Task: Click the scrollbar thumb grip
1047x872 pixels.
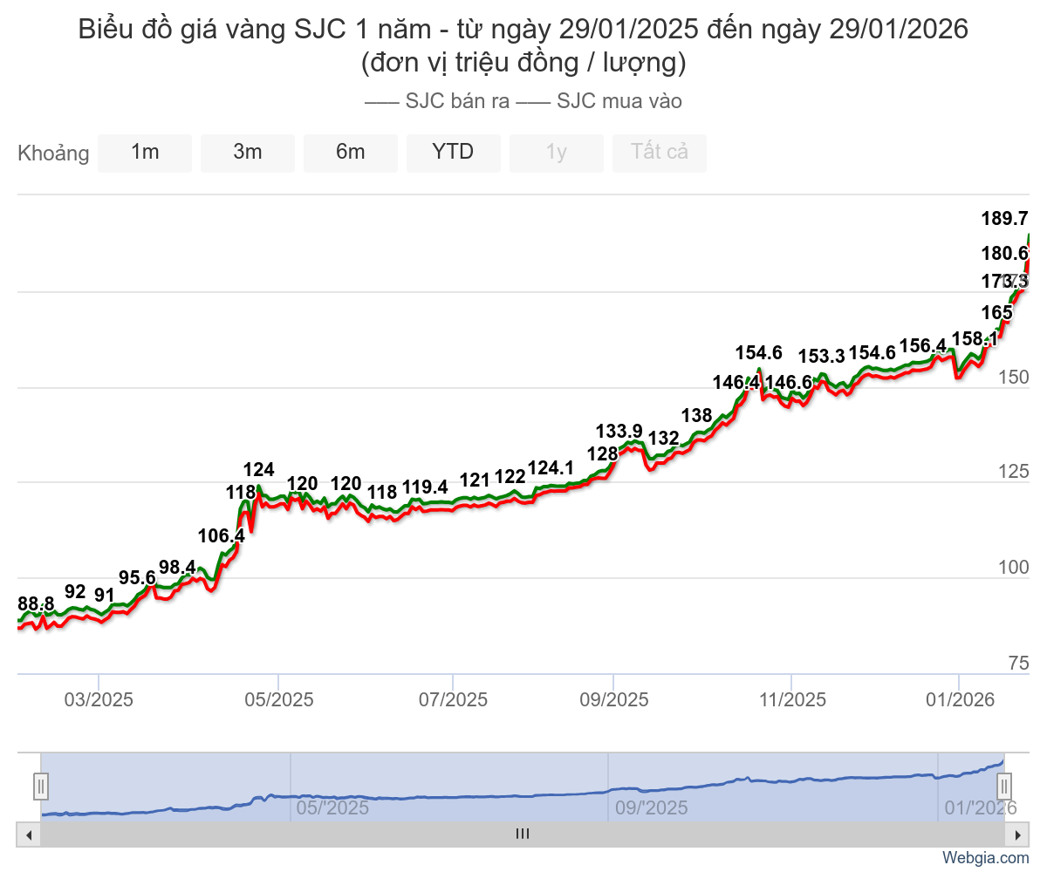Action: pyautogui.click(x=523, y=835)
